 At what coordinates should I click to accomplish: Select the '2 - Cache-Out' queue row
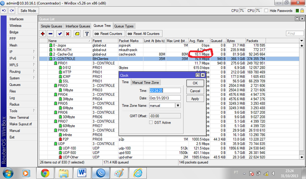pos(169,54)
